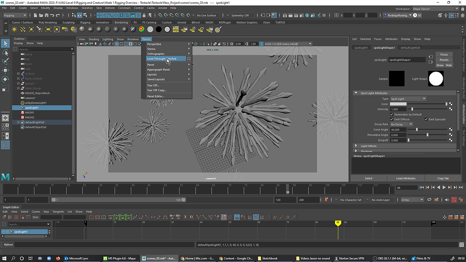Open the Perspective submenu

[169, 44]
